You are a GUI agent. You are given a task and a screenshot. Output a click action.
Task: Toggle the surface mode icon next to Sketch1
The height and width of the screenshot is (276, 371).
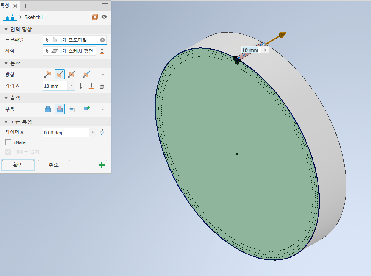click(95, 17)
